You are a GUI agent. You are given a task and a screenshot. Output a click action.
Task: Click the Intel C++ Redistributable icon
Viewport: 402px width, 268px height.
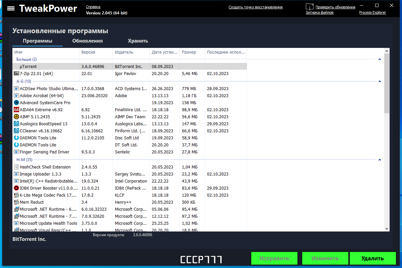pos(16,181)
